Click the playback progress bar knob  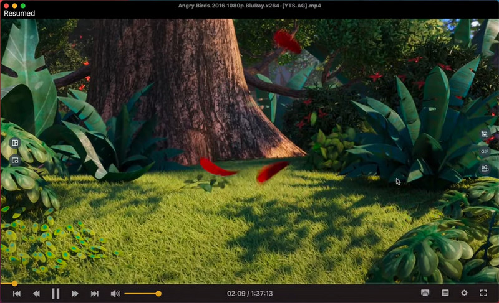click(14, 283)
